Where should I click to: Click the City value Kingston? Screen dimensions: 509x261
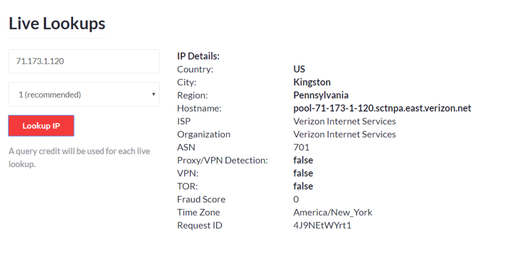point(312,82)
